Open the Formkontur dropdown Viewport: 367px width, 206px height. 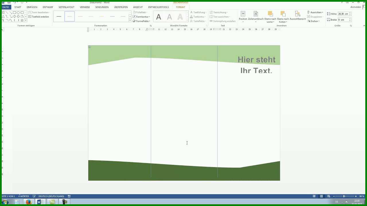pos(141,17)
